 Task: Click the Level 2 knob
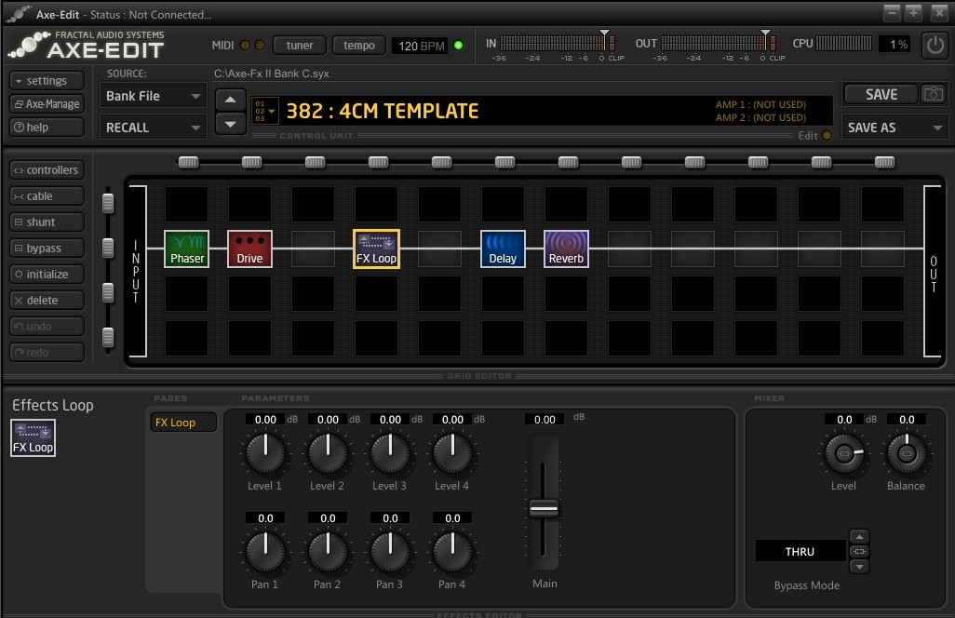tap(328, 453)
